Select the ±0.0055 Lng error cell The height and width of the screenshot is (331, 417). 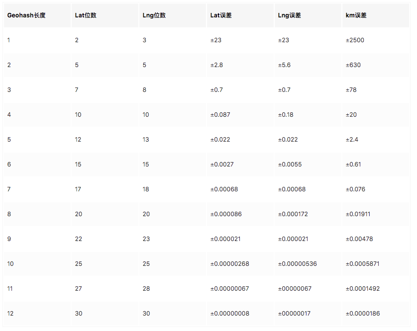pos(290,165)
